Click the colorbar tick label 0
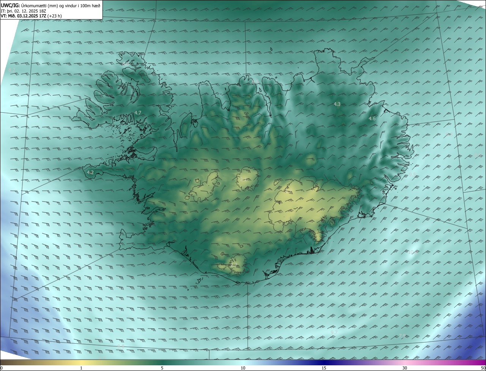The image size is (486, 371). click(2, 368)
